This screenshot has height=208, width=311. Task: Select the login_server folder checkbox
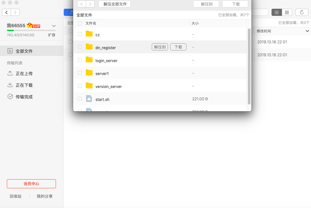(x=80, y=60)
